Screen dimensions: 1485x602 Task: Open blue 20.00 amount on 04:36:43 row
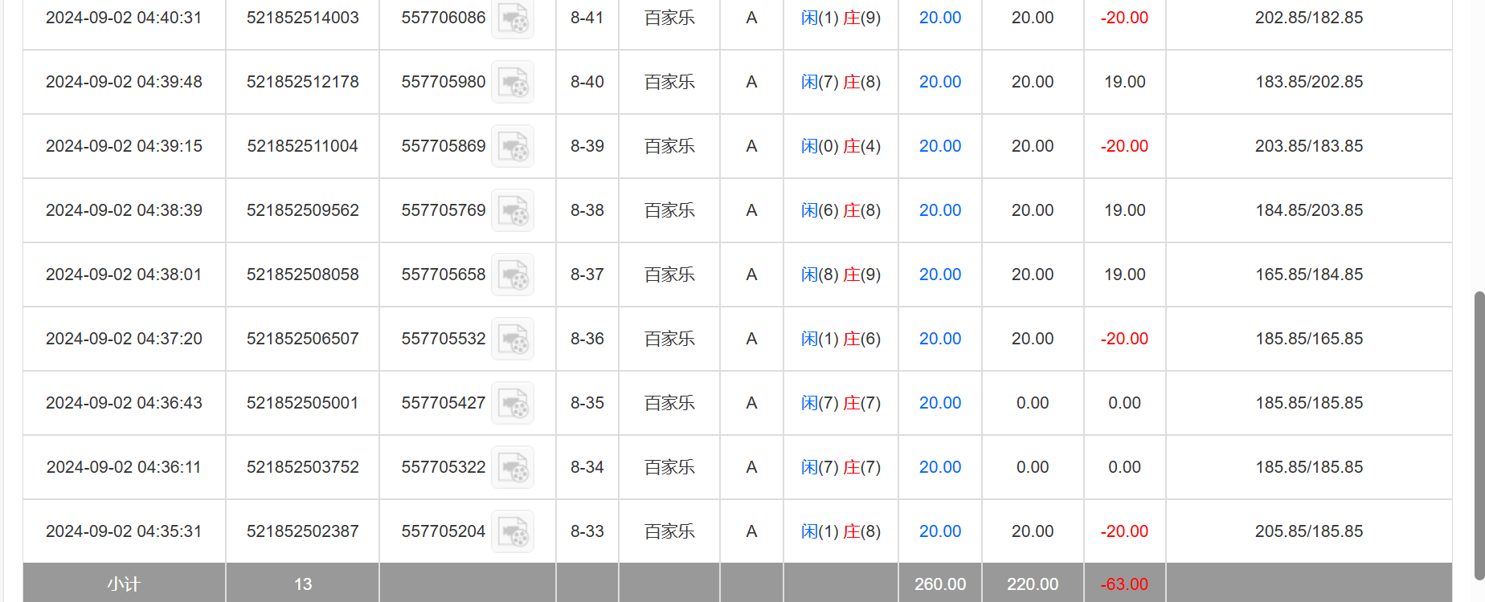pyautogui.click(x=939, y=403)
